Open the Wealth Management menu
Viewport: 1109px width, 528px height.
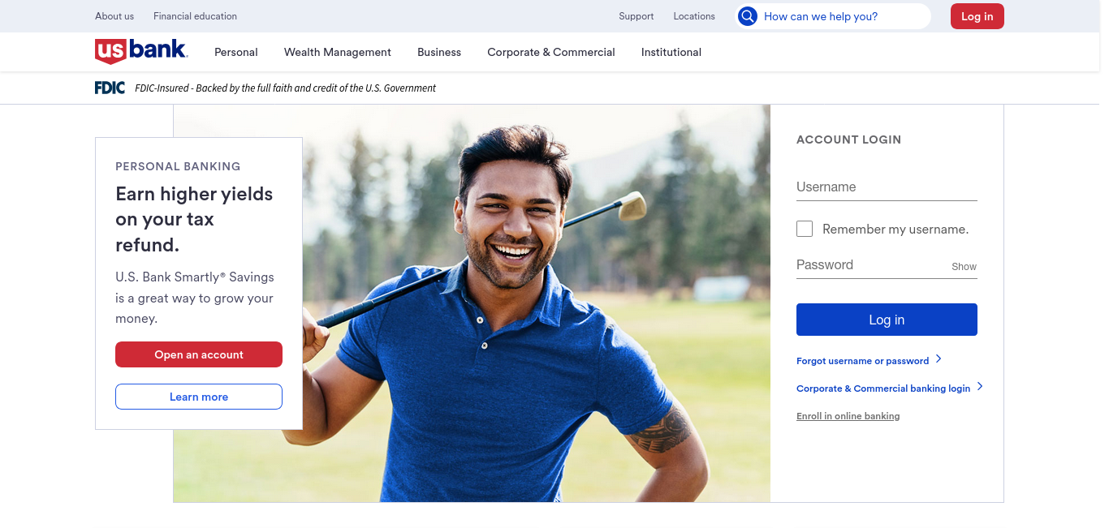338,52
